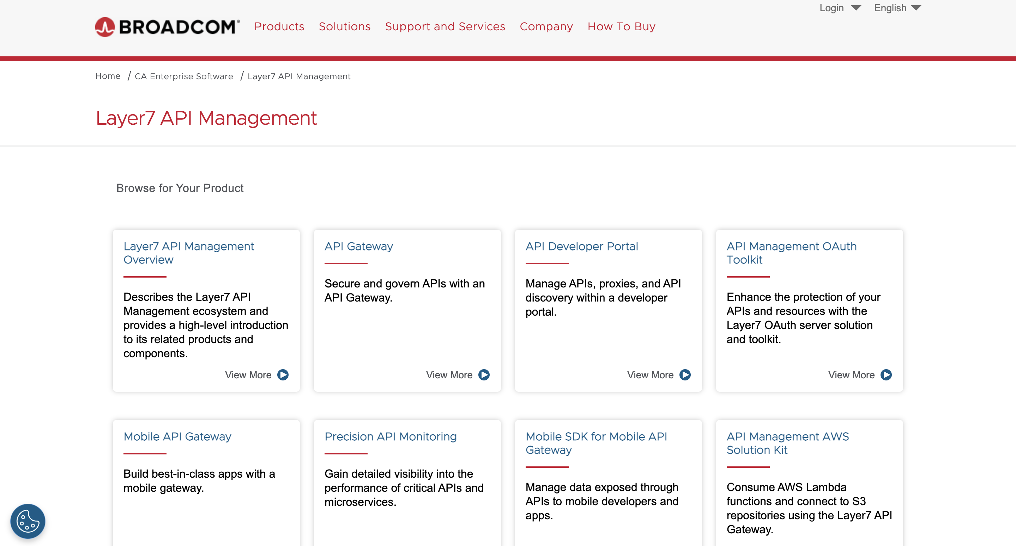Open Mobile SDK for Mobile API Gateway
The width and height of the screenshot is (1016, 546).
(596, 443)
